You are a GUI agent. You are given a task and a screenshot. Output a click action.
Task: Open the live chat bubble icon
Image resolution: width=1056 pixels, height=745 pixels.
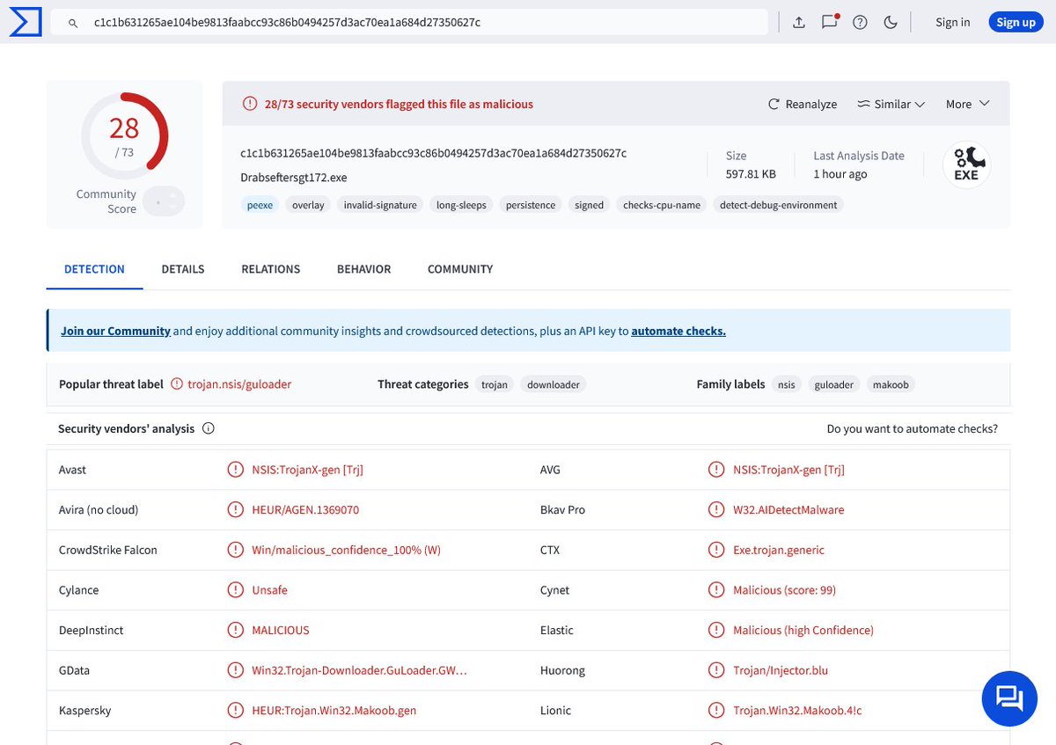(x=1009, y=698)
